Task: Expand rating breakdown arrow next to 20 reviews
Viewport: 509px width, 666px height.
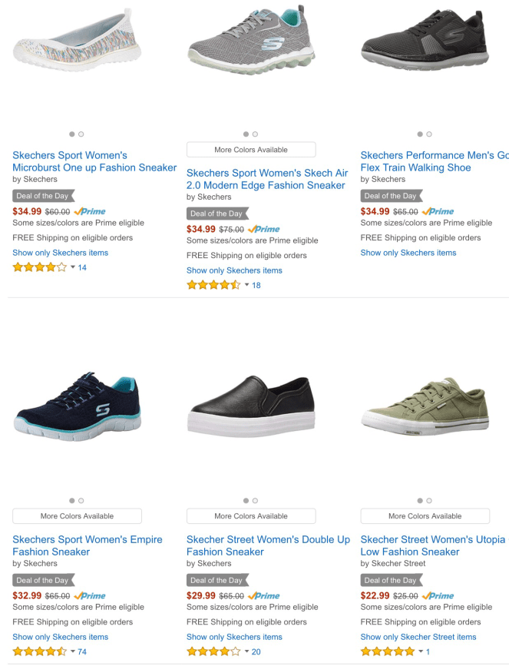Action: click(x=246, y=651)
